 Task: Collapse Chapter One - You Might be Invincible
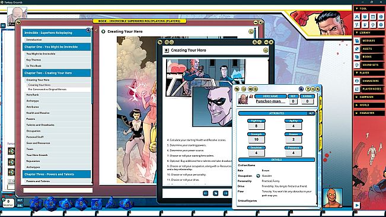(x=56, y=47)
